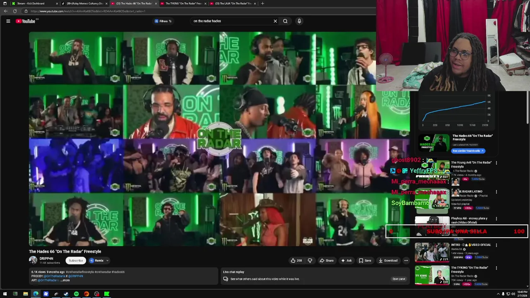Click See similar thumbnails button
530x298 pixels.
point(468,151)
